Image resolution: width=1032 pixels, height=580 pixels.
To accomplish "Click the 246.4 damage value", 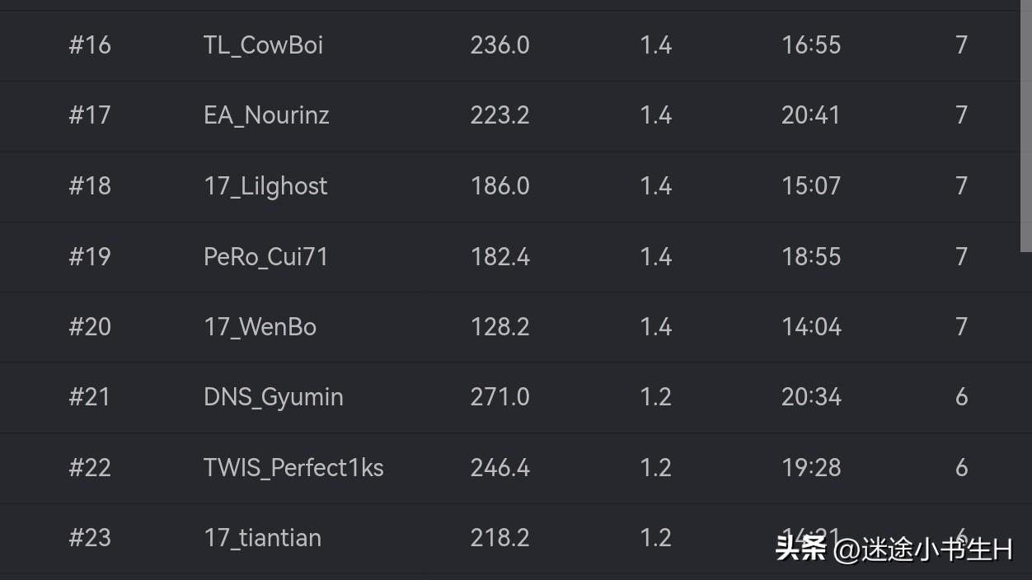I will click(500, 468).
